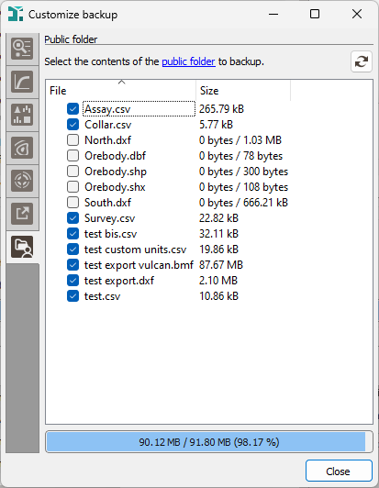The image size is (379, 488).
Task: Check the Orebody.shp file for backup
Action: [x=72, y=172]
